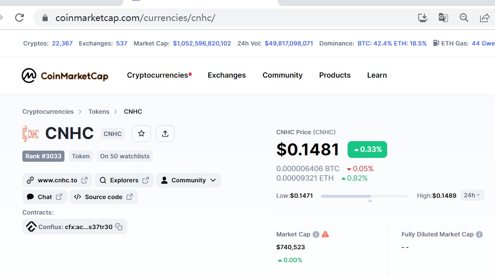This screenshot has height=278, width=495.
Task: Click the CNHC ticker symbol badge
Action: (113, 134)
